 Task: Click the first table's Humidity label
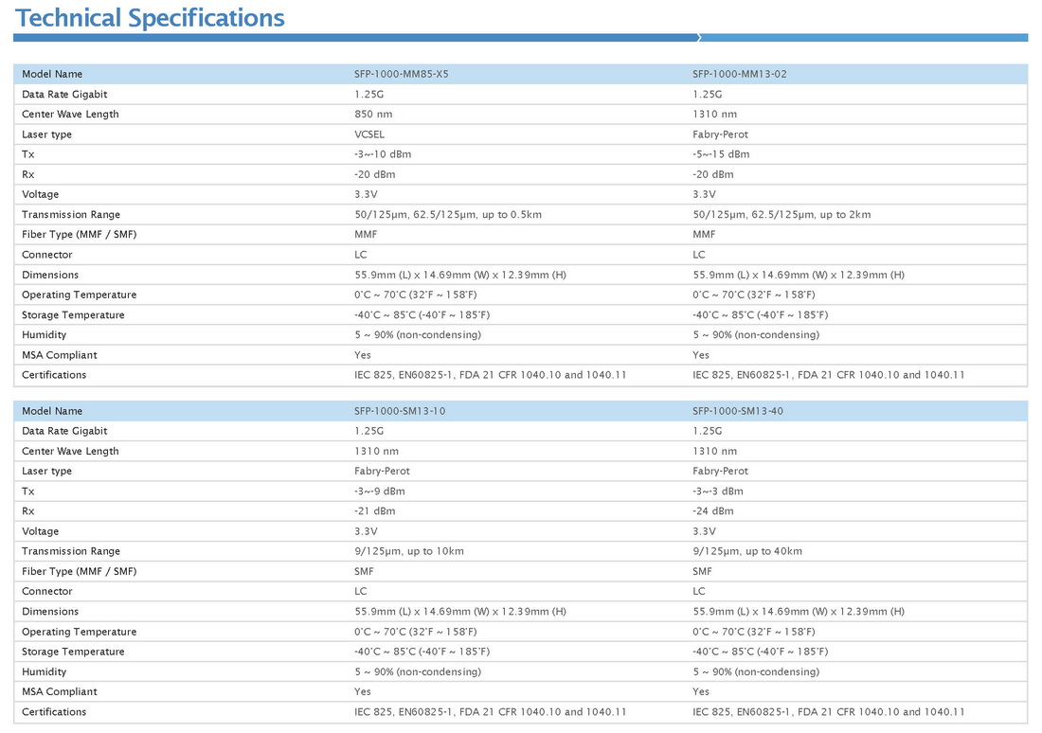click(x=44, y=335)
